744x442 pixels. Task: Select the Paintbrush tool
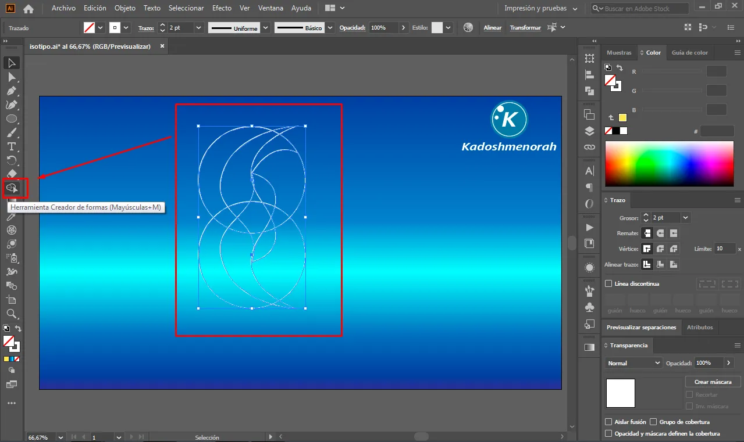pyautogui.click(x=12, y=132)
